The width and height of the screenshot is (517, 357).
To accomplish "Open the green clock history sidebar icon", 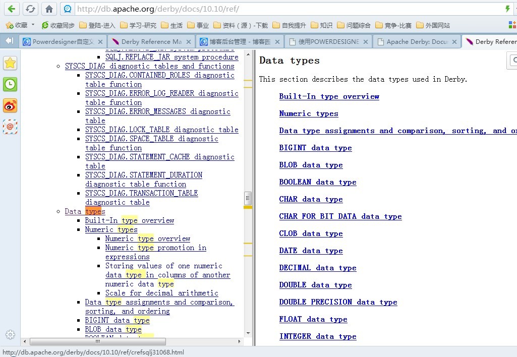I will [10, 84].
